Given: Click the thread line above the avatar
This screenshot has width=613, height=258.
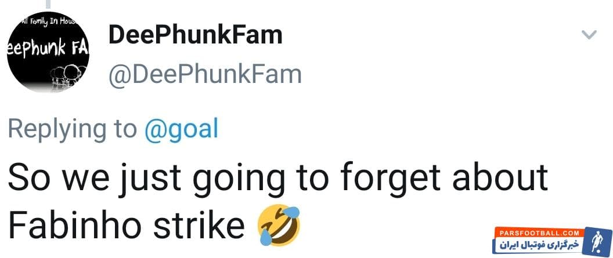Looking at the screenshot, I should (48, 3).
